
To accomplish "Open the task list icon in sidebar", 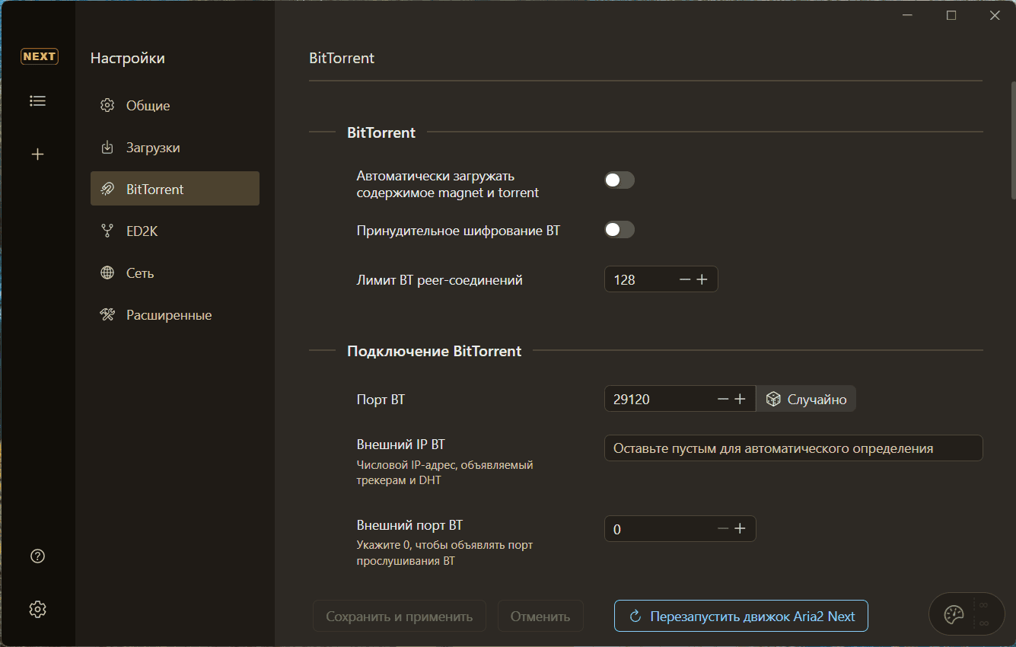I will (37, 100).
